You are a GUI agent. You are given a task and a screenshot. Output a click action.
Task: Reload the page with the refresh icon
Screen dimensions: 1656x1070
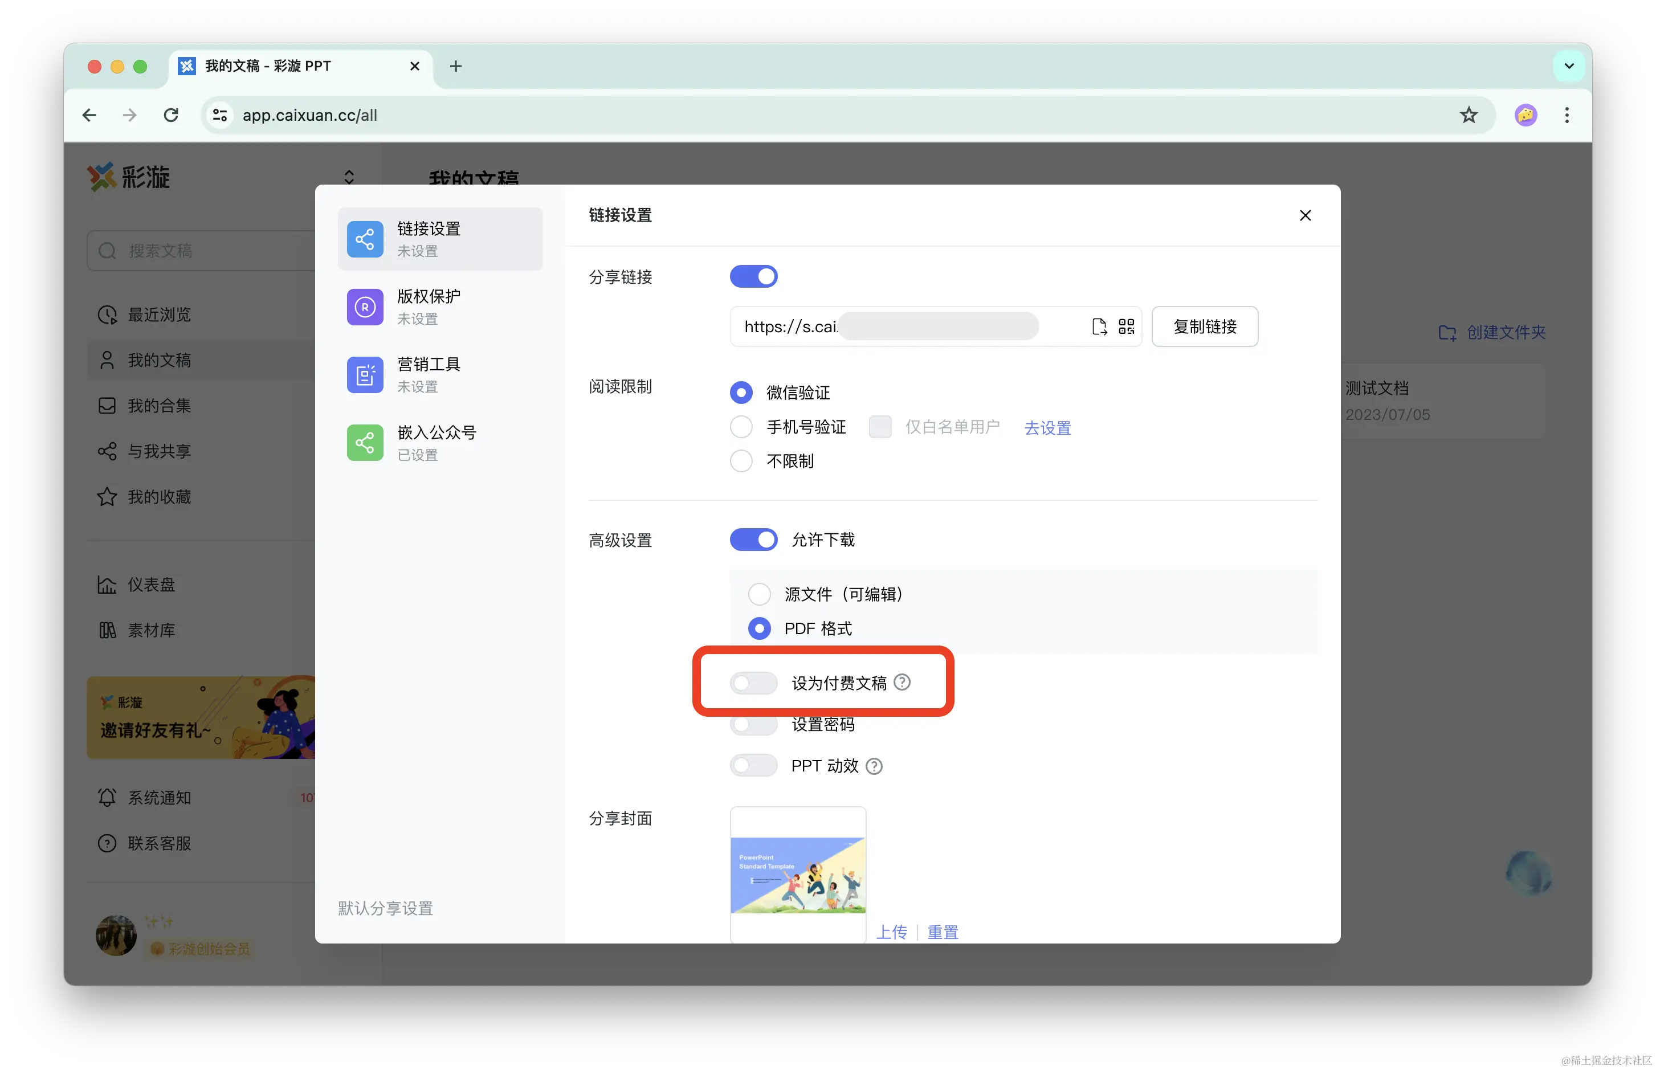[171, 115]
